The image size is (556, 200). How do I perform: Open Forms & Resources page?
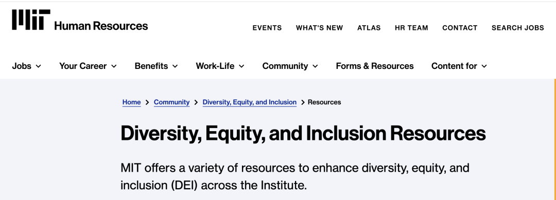pos(375,66)
